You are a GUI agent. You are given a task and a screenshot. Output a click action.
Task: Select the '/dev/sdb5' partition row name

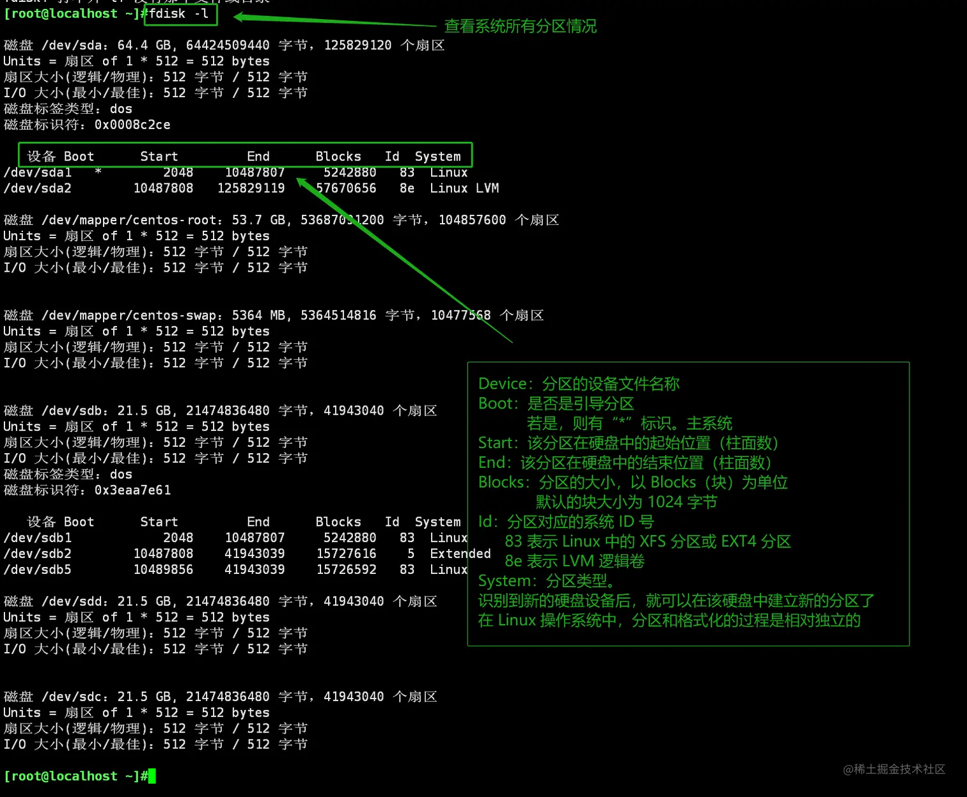click(x=38, y=569)
